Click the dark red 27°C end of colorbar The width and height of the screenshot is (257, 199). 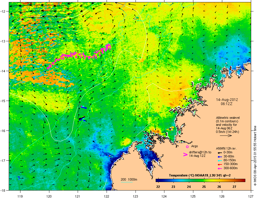243,181
